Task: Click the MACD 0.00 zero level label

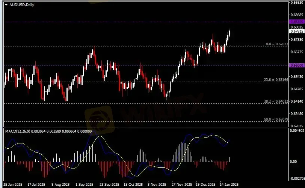Action: 293,162
